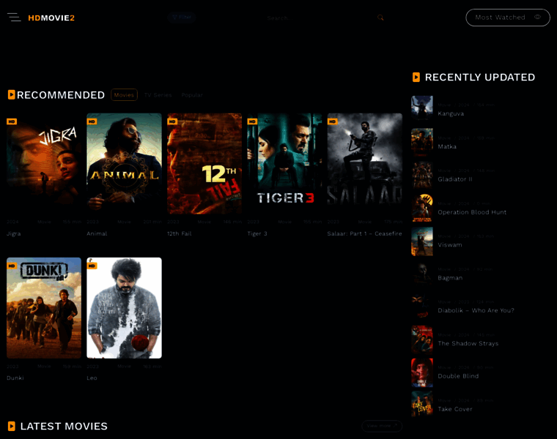The image size is (557, 439).
Task: Open the 12th Fail movie poster
Action: pyautogui.click(x=204, y=163)
